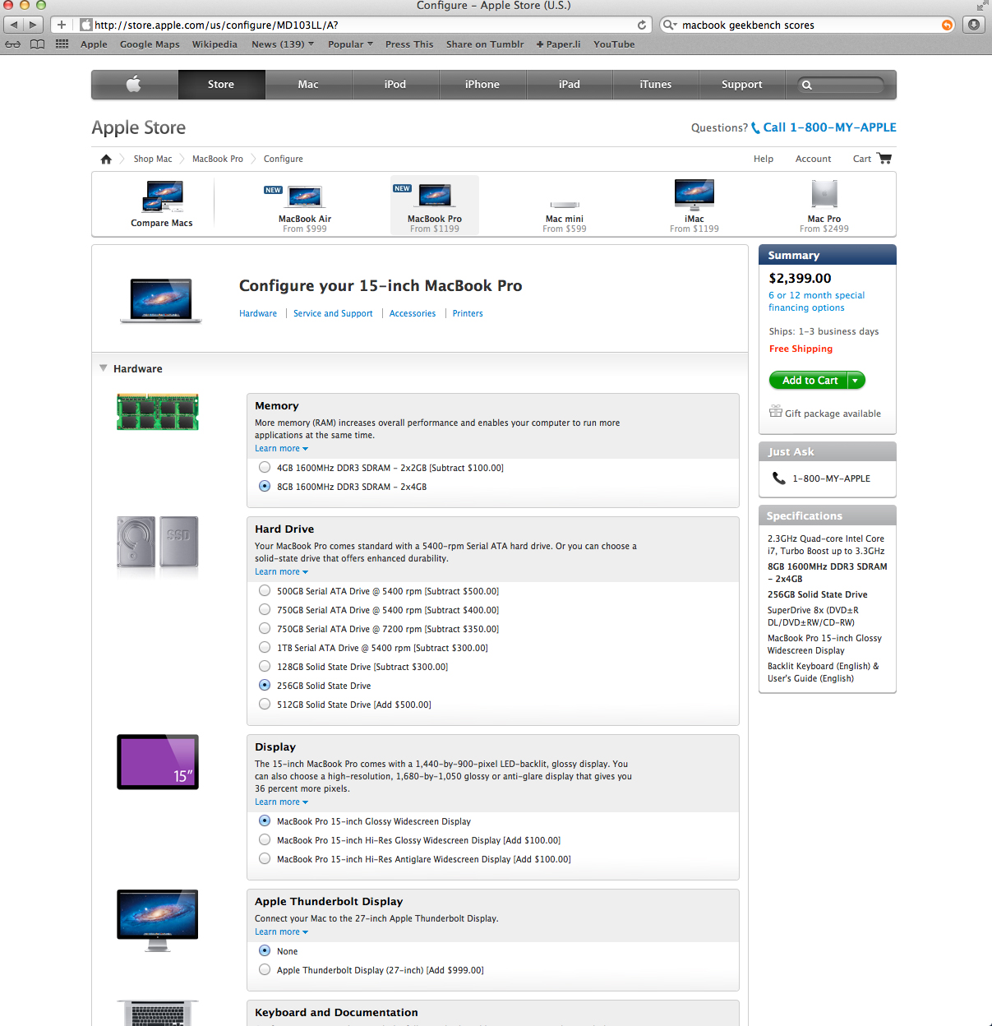Open the bookmarks book icon
The image size is (992, 1026).
(x=37, y=44)
